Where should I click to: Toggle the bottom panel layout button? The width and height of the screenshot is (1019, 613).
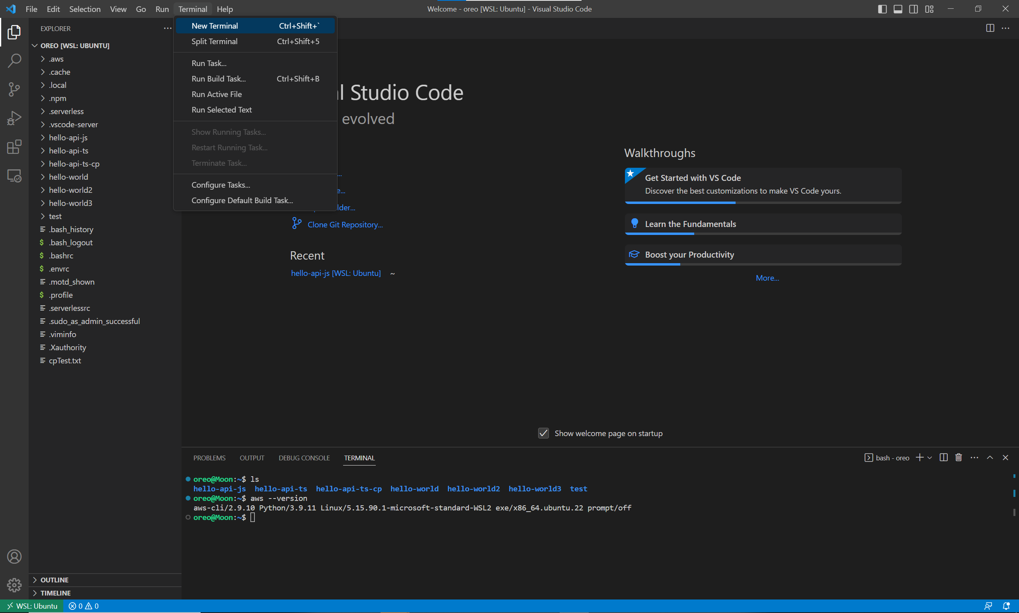tap(898, 9)
